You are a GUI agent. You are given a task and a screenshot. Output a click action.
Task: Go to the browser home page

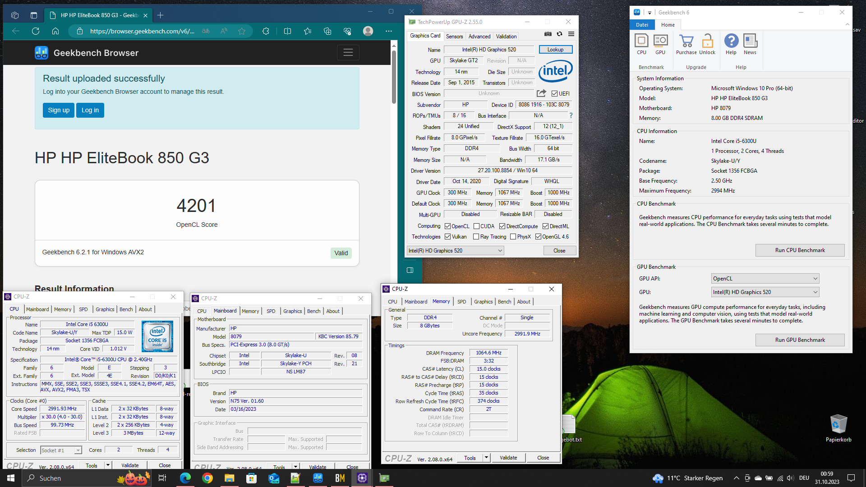(55, 31)
